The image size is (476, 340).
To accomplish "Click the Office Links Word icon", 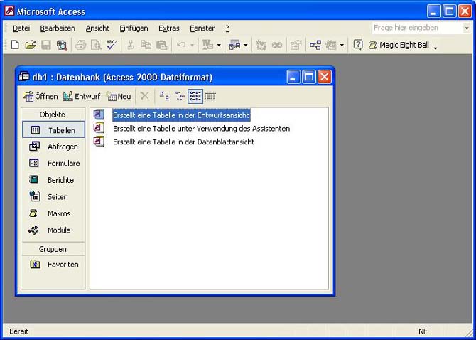I will coord(208,45).
